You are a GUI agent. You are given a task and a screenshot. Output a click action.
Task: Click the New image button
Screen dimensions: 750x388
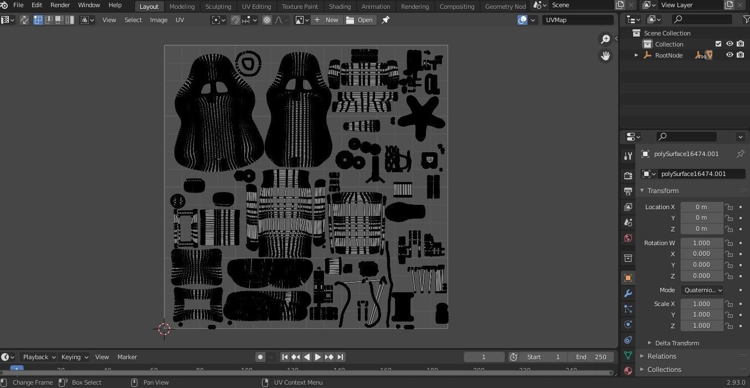pos(326,20)
